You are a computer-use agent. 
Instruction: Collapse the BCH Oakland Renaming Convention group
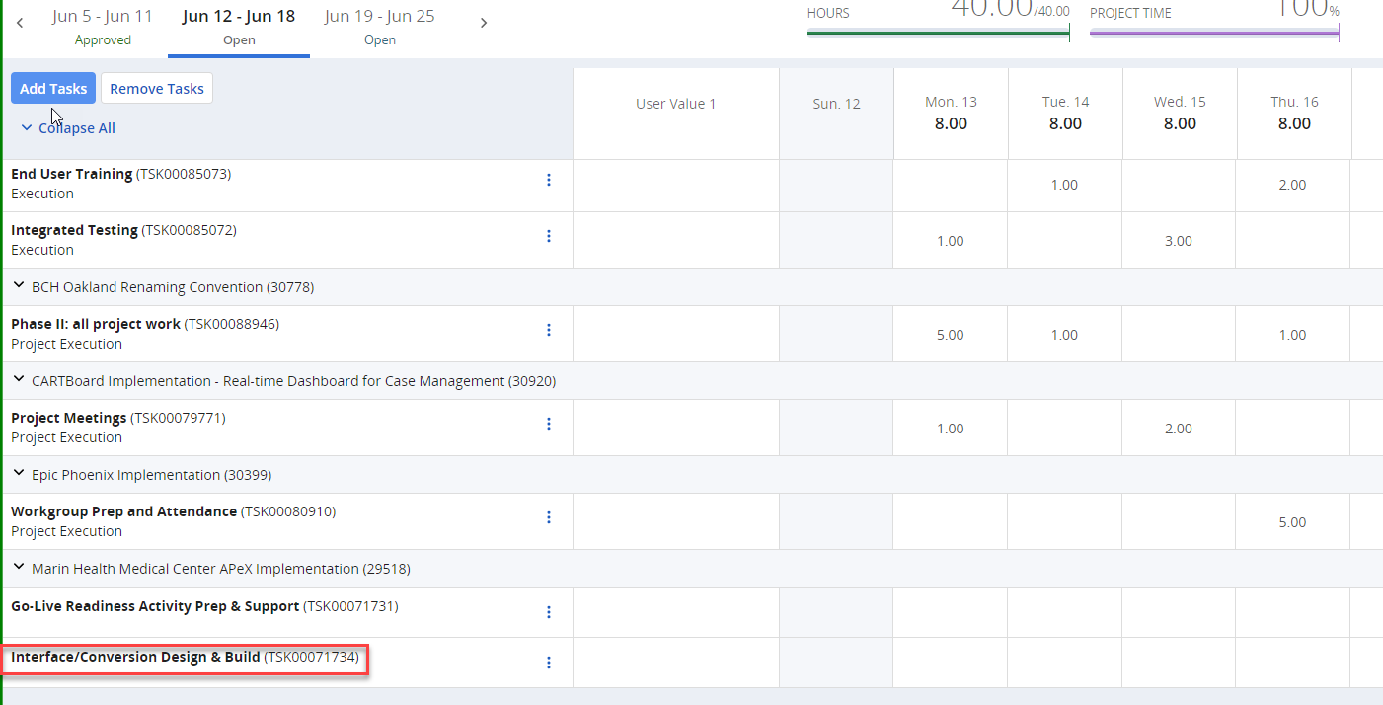point(18,286)
